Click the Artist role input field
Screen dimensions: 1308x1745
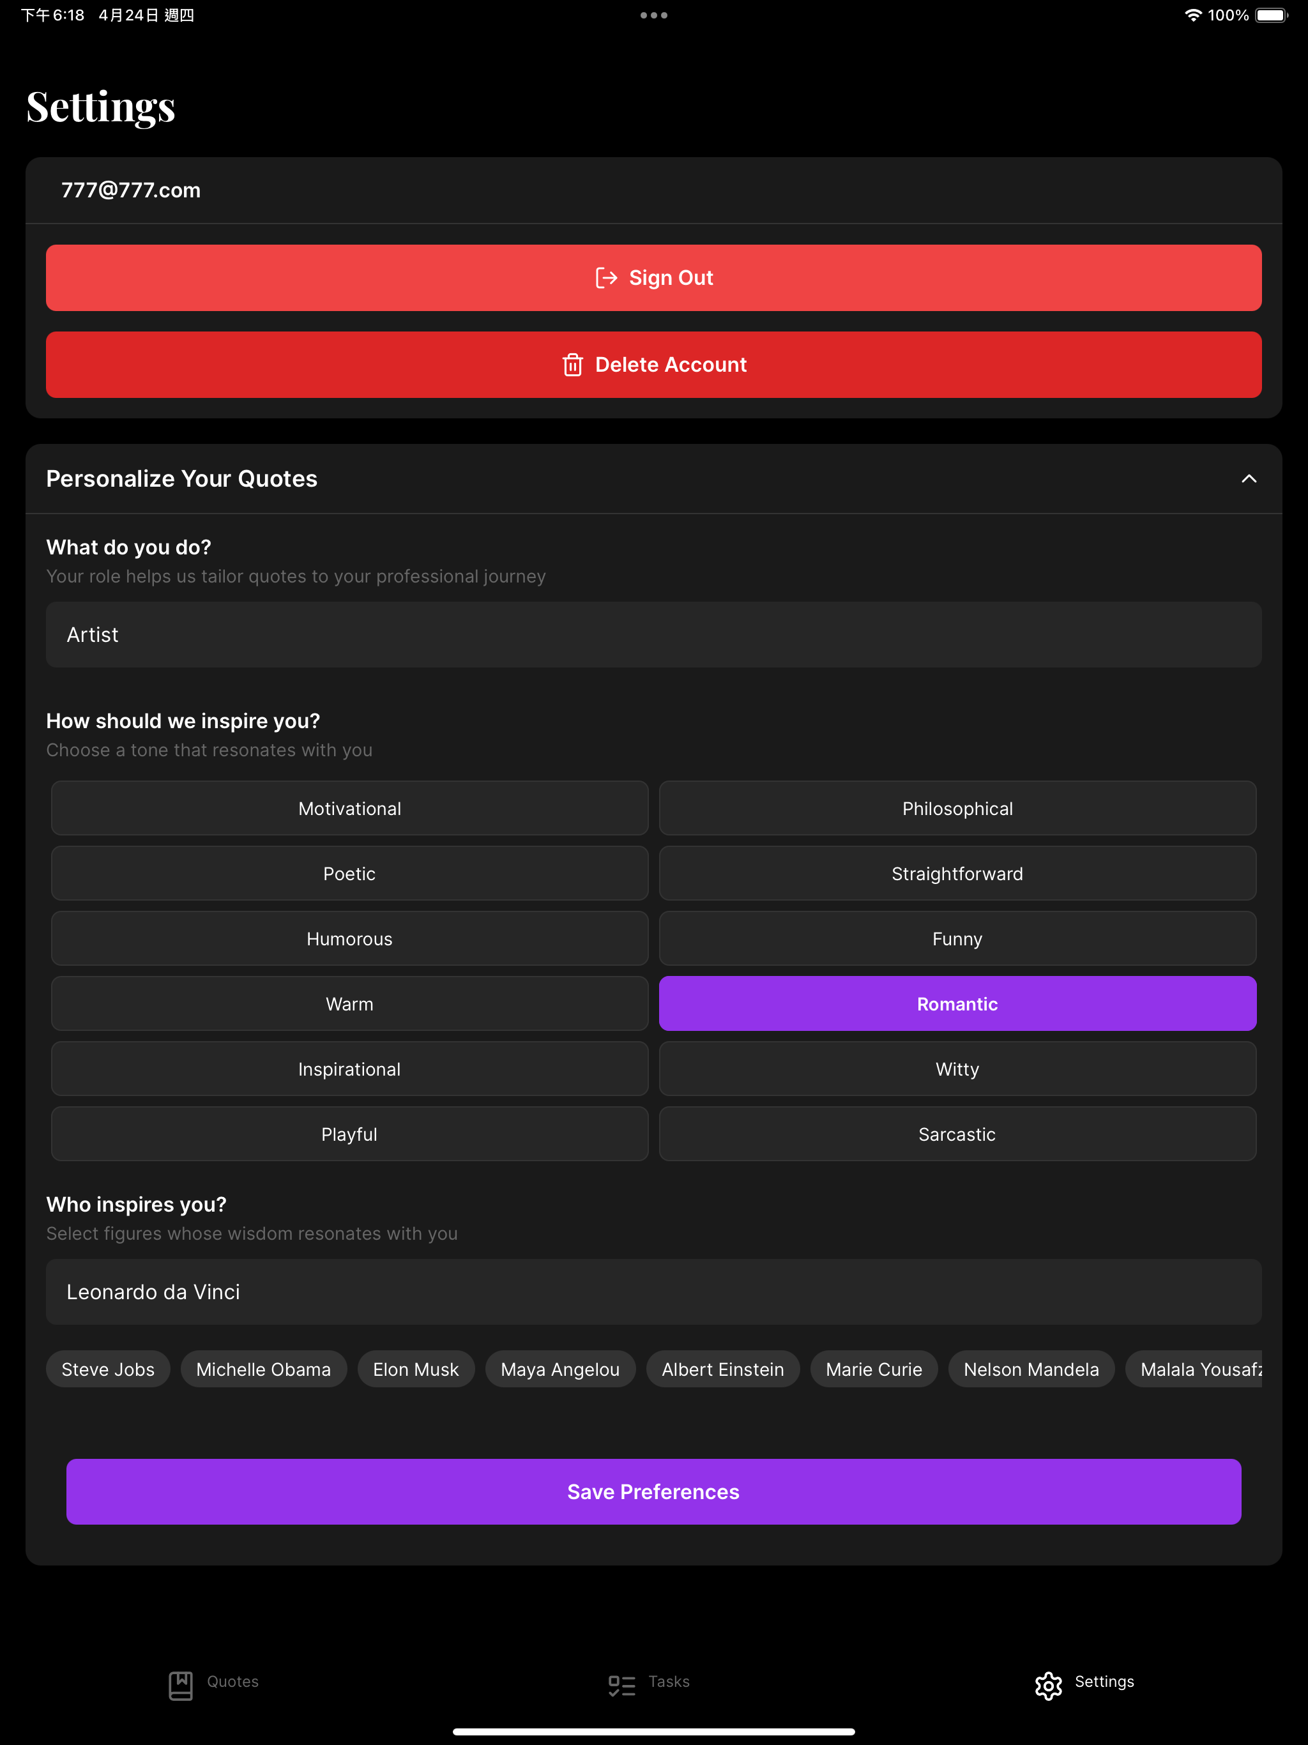point(653,634)
